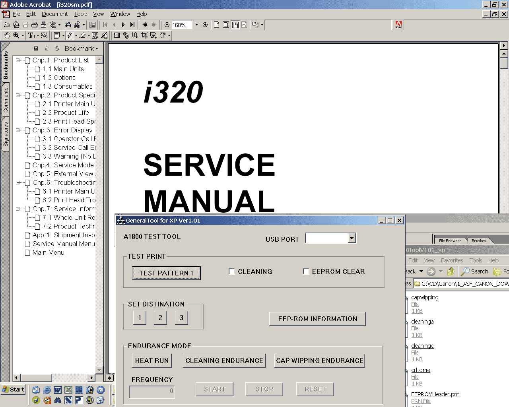
Task: Click the bookmarks pane horizontal scrollbar thumb
Action: (36, 378)
